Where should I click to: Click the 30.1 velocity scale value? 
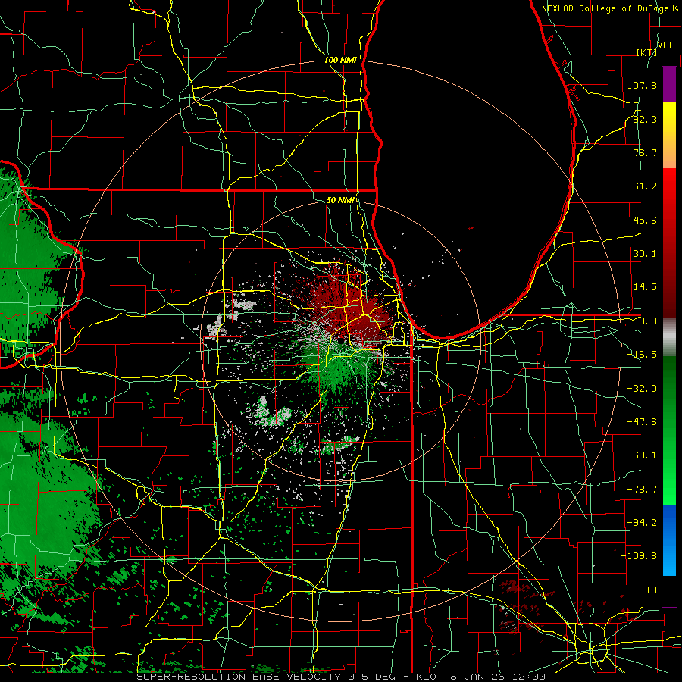tap(645, 254)
